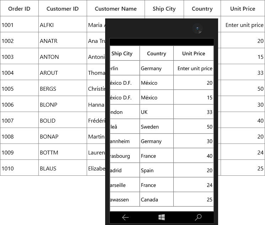Select order ID cell 1007
Screen dimensions: 265x225
click(x=19, y=120)
